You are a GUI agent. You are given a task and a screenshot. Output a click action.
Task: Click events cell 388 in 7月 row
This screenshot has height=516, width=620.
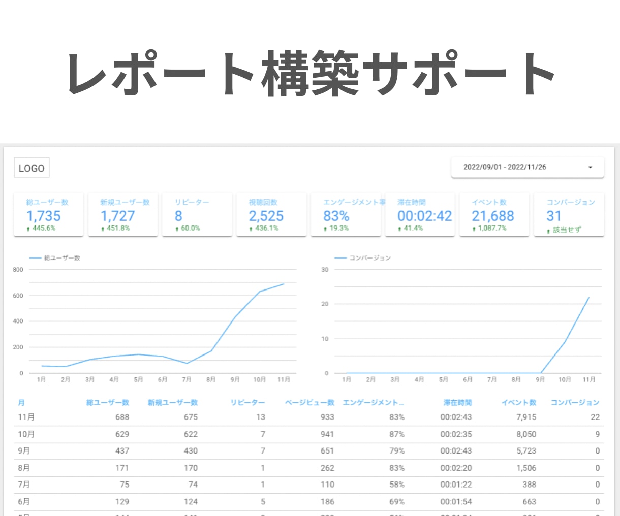point(530,485)
